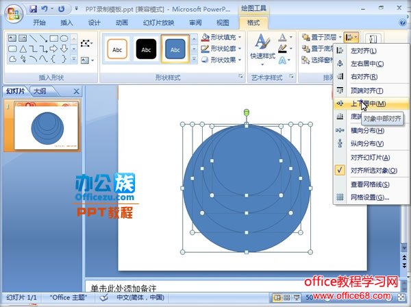Viewport: 411px width, 307px height.
Task: Choose 顶端对齐(T) in align menu
Action: click(371, 90)
